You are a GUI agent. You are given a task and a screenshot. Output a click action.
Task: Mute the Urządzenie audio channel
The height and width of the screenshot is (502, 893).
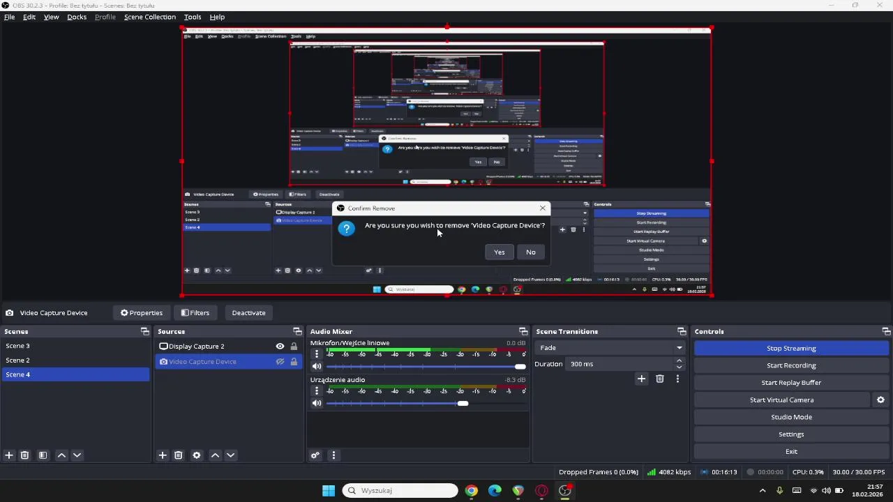click(317, 404)
